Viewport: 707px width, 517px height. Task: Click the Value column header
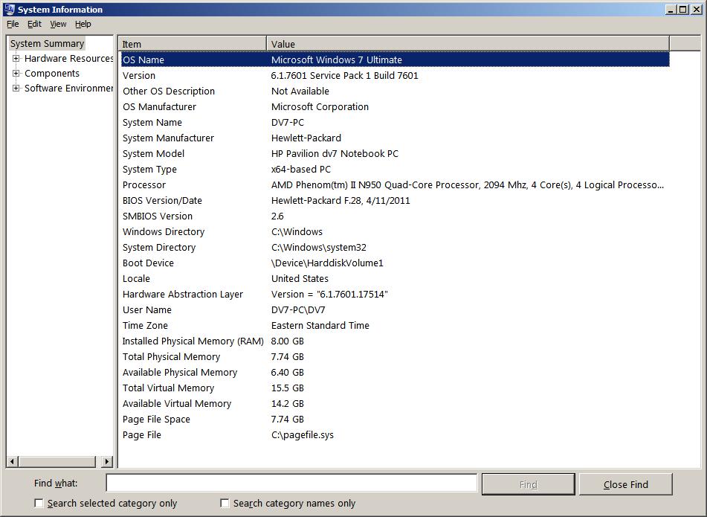(468, 44)
